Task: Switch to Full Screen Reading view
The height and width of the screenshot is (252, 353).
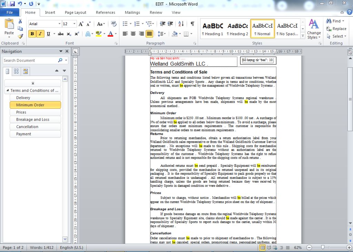Action: click(x=269, y=248)
